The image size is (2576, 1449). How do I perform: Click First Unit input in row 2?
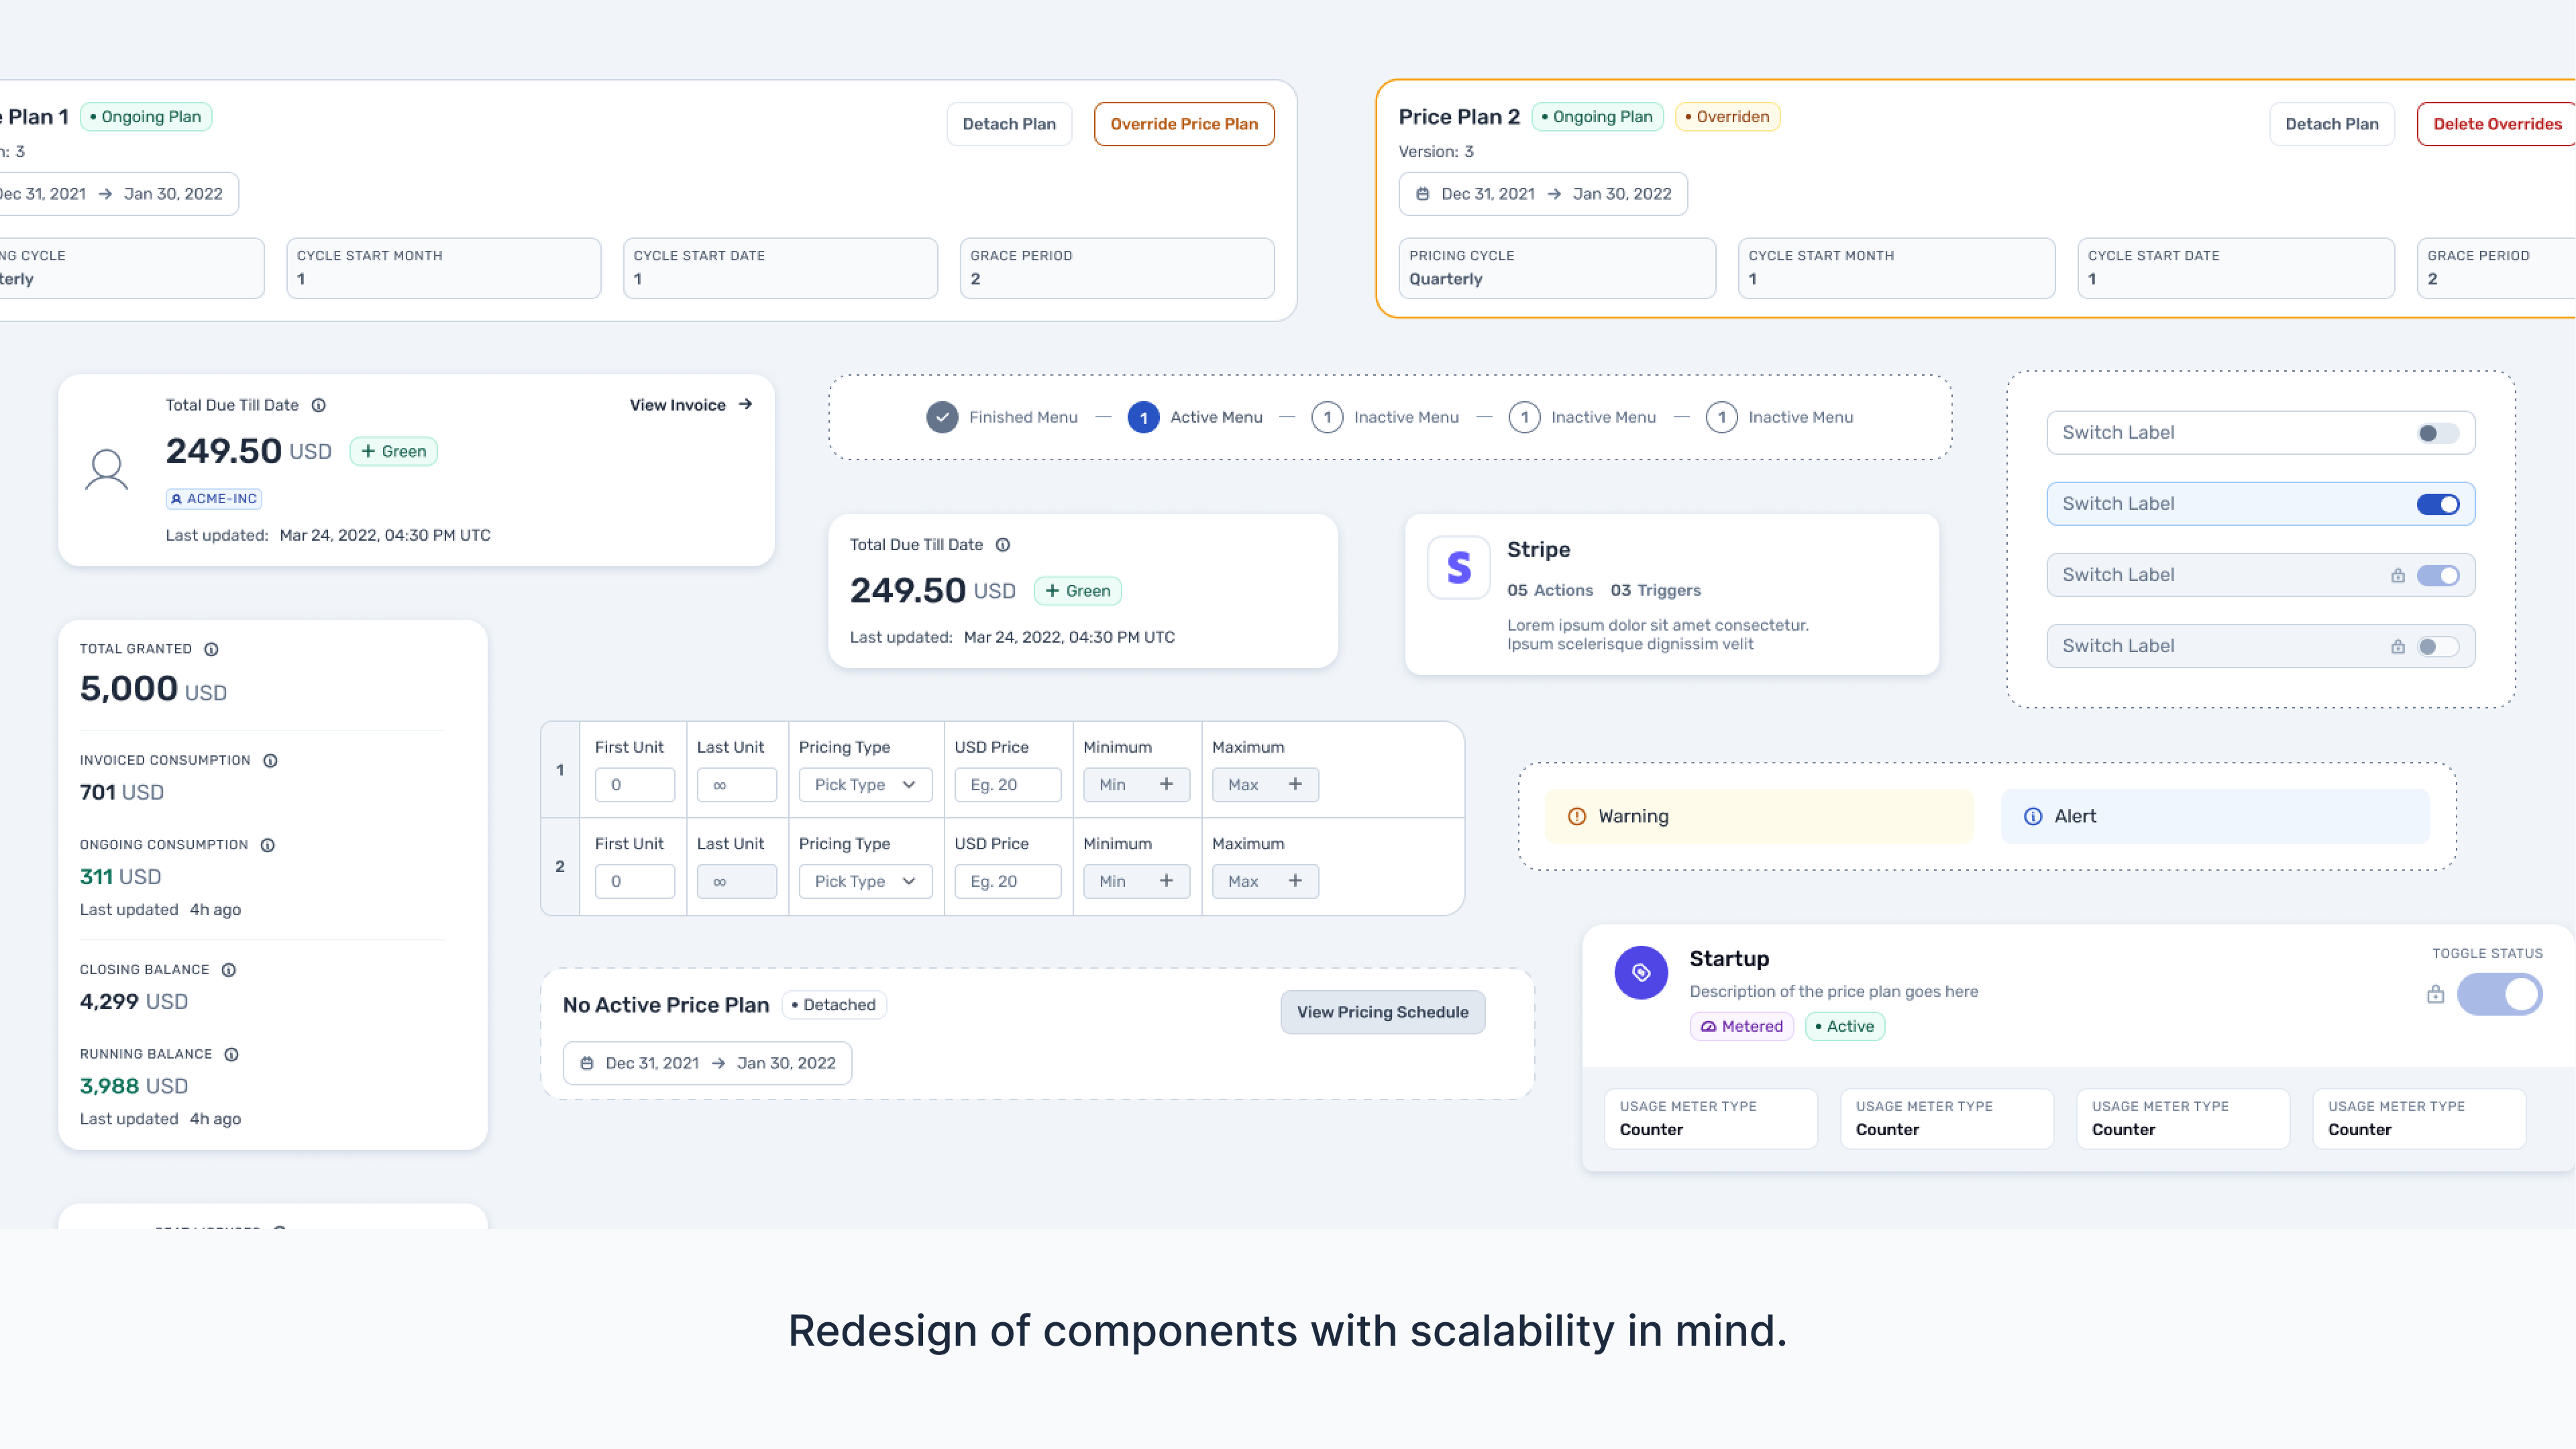click(x=635, y=881)
